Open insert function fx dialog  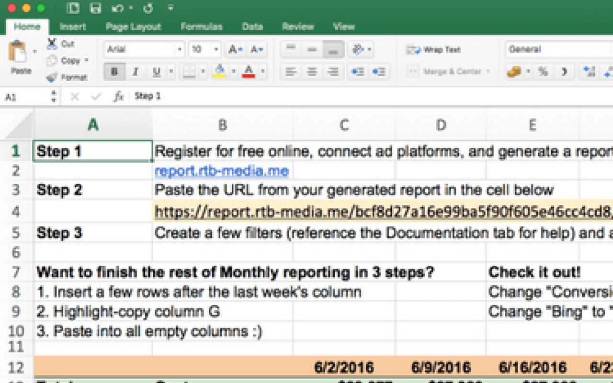(118, 97)
